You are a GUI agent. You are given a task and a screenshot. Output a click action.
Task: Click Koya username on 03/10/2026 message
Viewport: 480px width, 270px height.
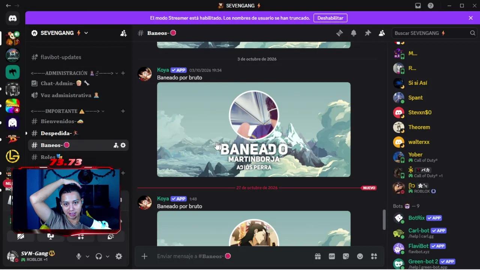click(x=163, y=70)
